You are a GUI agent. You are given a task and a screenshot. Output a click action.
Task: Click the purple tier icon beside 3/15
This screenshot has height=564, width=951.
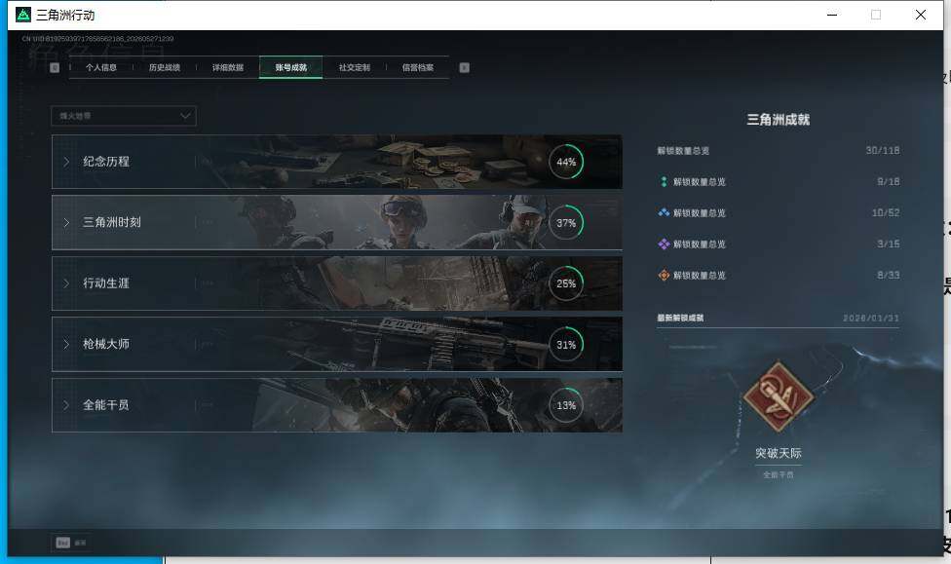[664, 244]
